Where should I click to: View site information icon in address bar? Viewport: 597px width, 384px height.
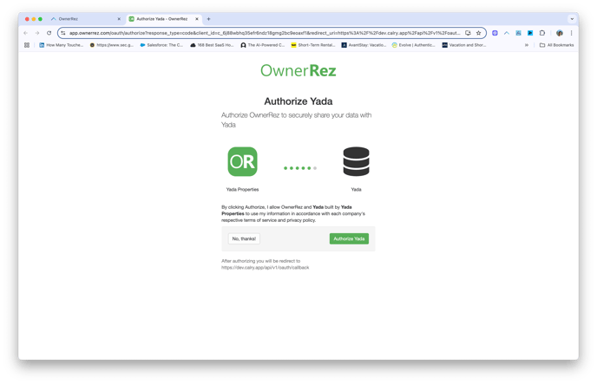[63, 33]
